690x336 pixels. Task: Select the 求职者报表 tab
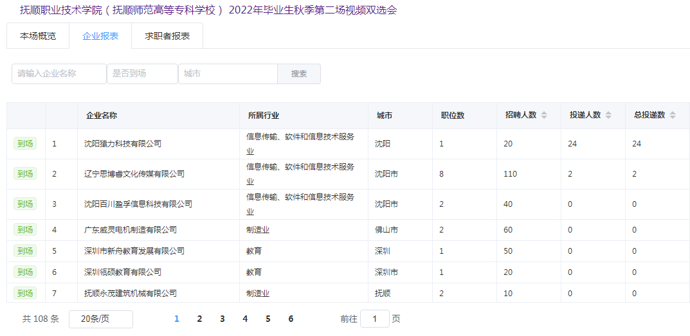pos(167,36)
